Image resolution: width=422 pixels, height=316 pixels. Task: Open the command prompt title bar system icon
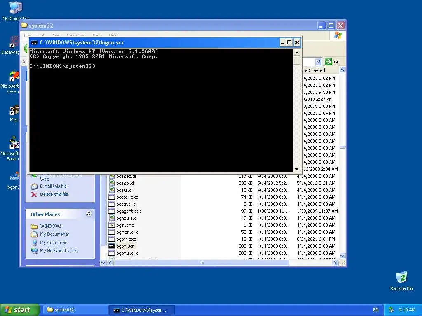[x=34, y=42]
